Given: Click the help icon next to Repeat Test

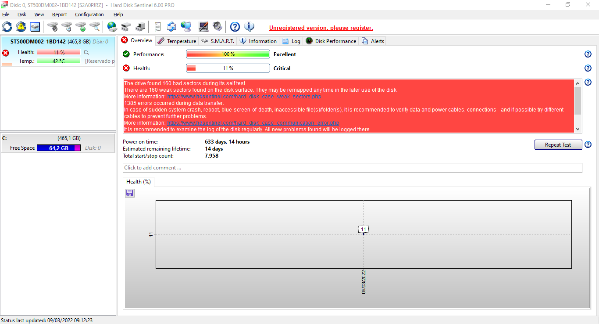Looking at the screenshot, I should [588, 144].
